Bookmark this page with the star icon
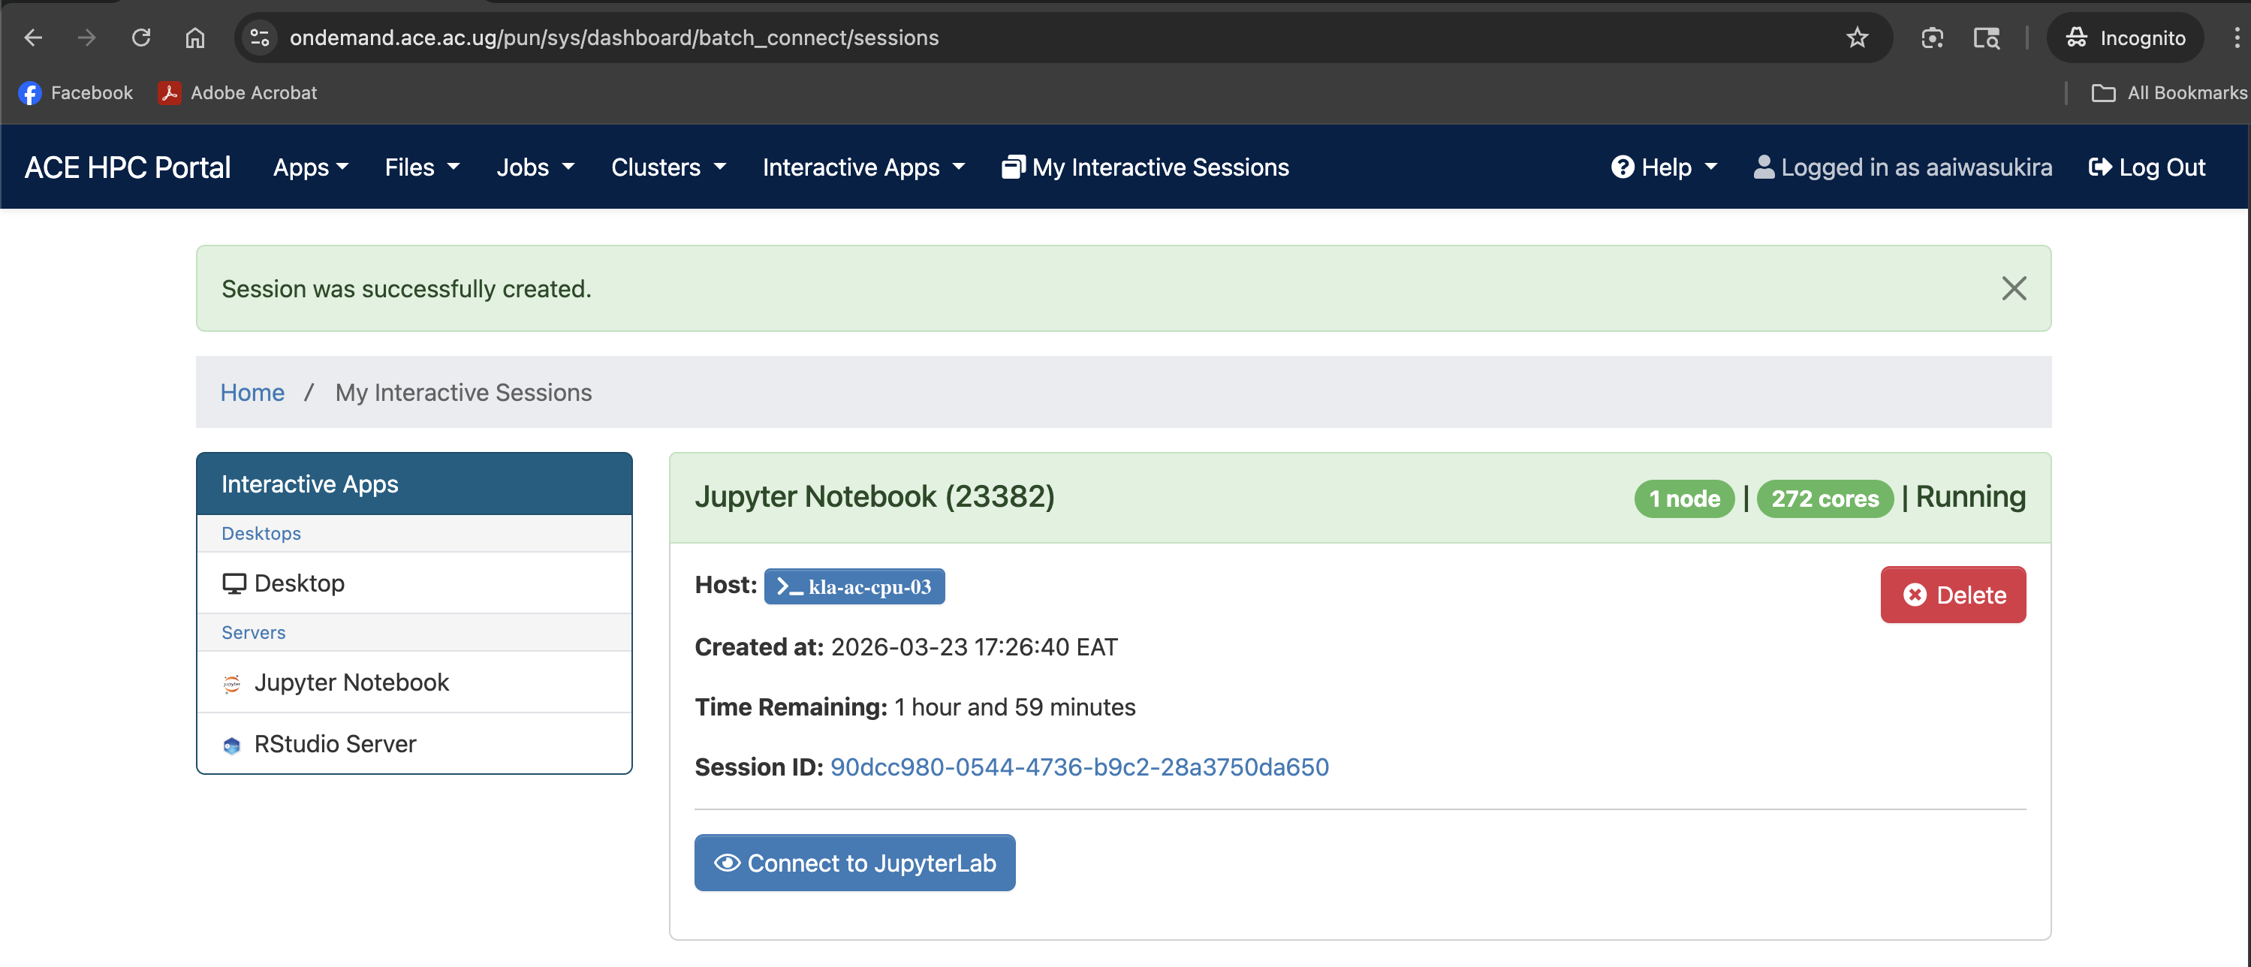This screenshot has height=967, width=2251. (1857, 37)
